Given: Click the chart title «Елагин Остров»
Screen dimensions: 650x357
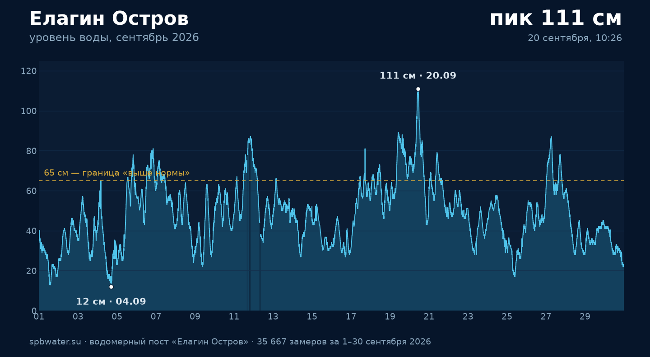Looking at the screenshot, I should coord(109,19).
